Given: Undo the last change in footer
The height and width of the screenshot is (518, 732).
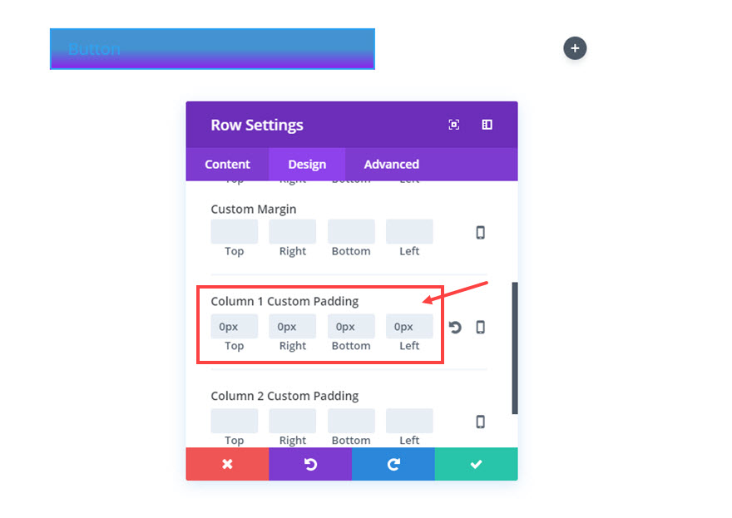Looking at the screenshot, I should tap(310, 464).
